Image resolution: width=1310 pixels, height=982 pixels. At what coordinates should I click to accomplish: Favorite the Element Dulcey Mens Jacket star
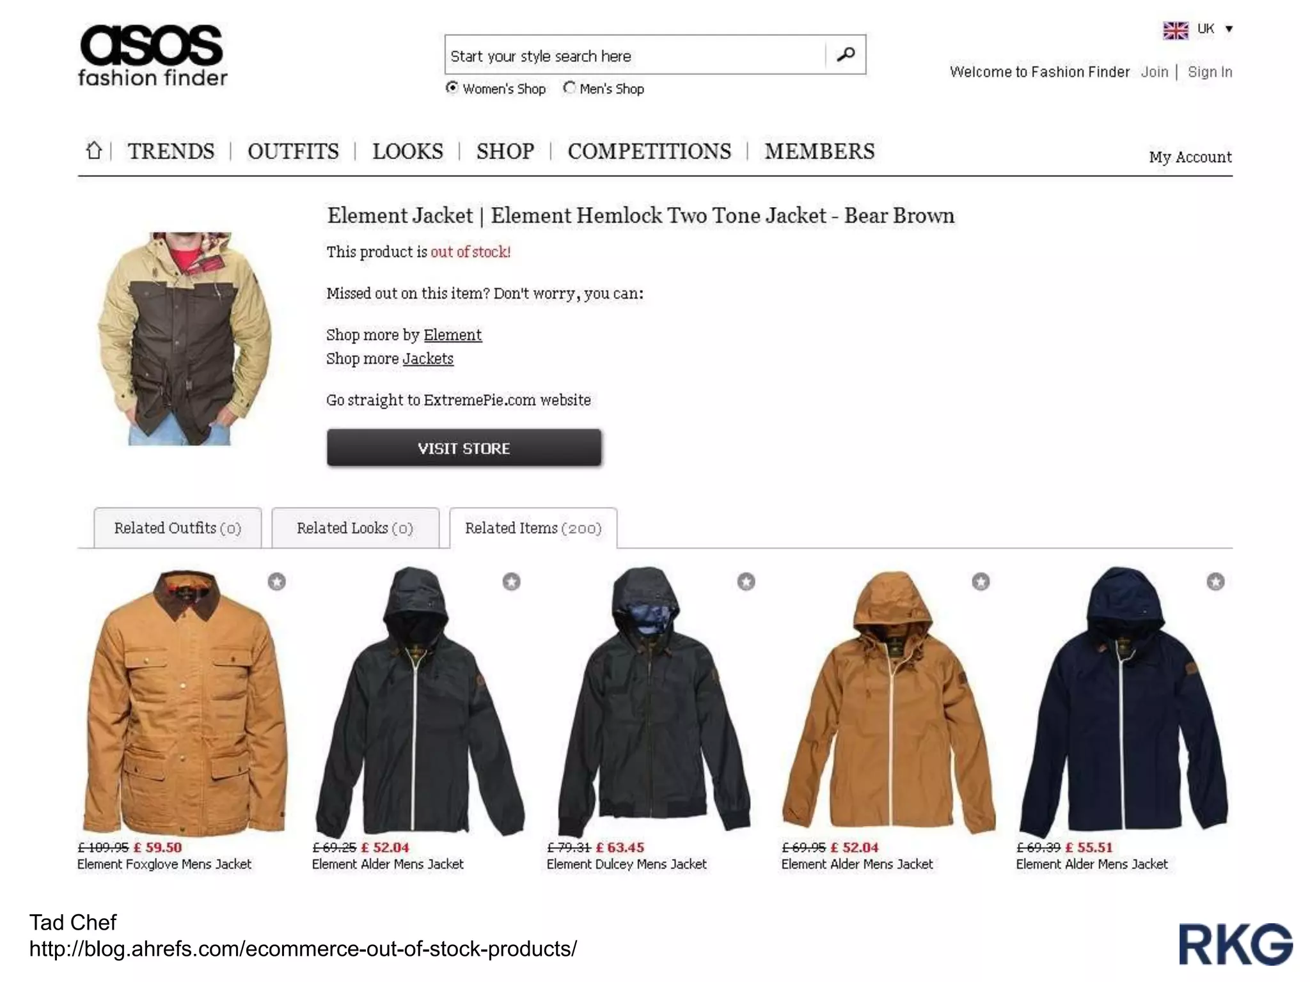point(746,581)
